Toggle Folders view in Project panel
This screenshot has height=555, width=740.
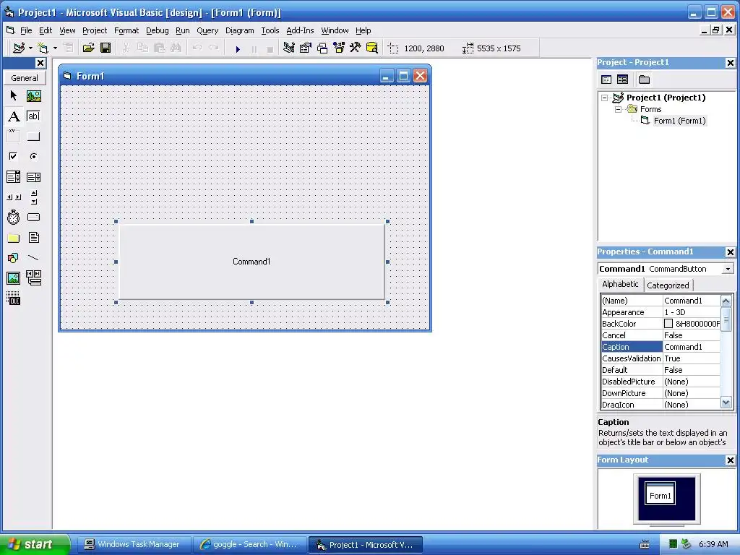pyautogui.click(x=644, y=79)
